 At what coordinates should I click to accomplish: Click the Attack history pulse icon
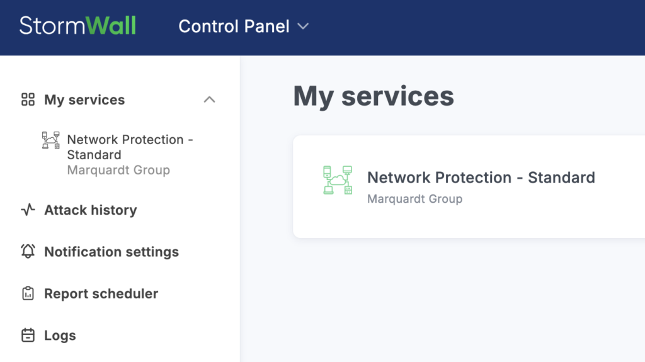coord(28,210)
